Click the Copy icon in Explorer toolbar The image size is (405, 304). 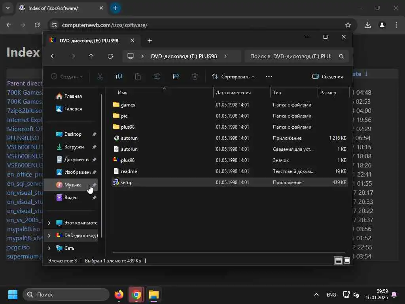point(119,76)
